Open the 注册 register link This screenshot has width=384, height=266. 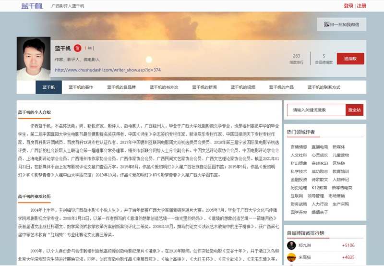[361, 6]
